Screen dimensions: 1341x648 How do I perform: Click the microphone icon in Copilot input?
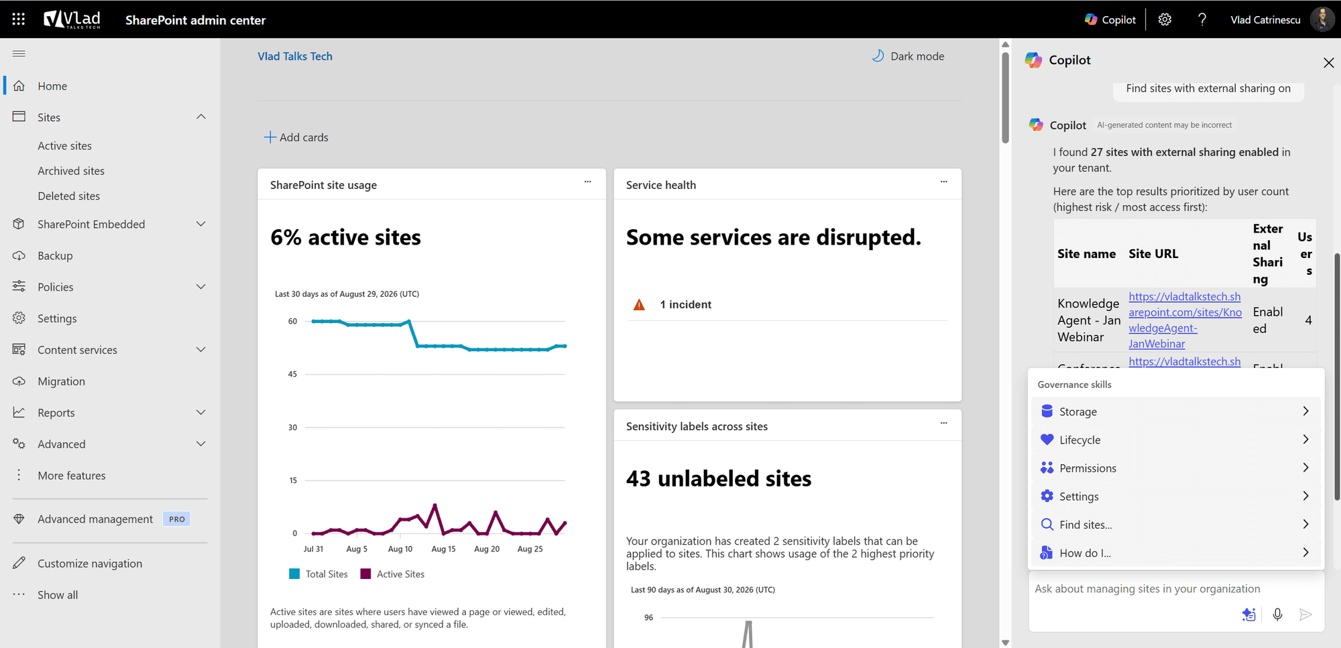1277,614
